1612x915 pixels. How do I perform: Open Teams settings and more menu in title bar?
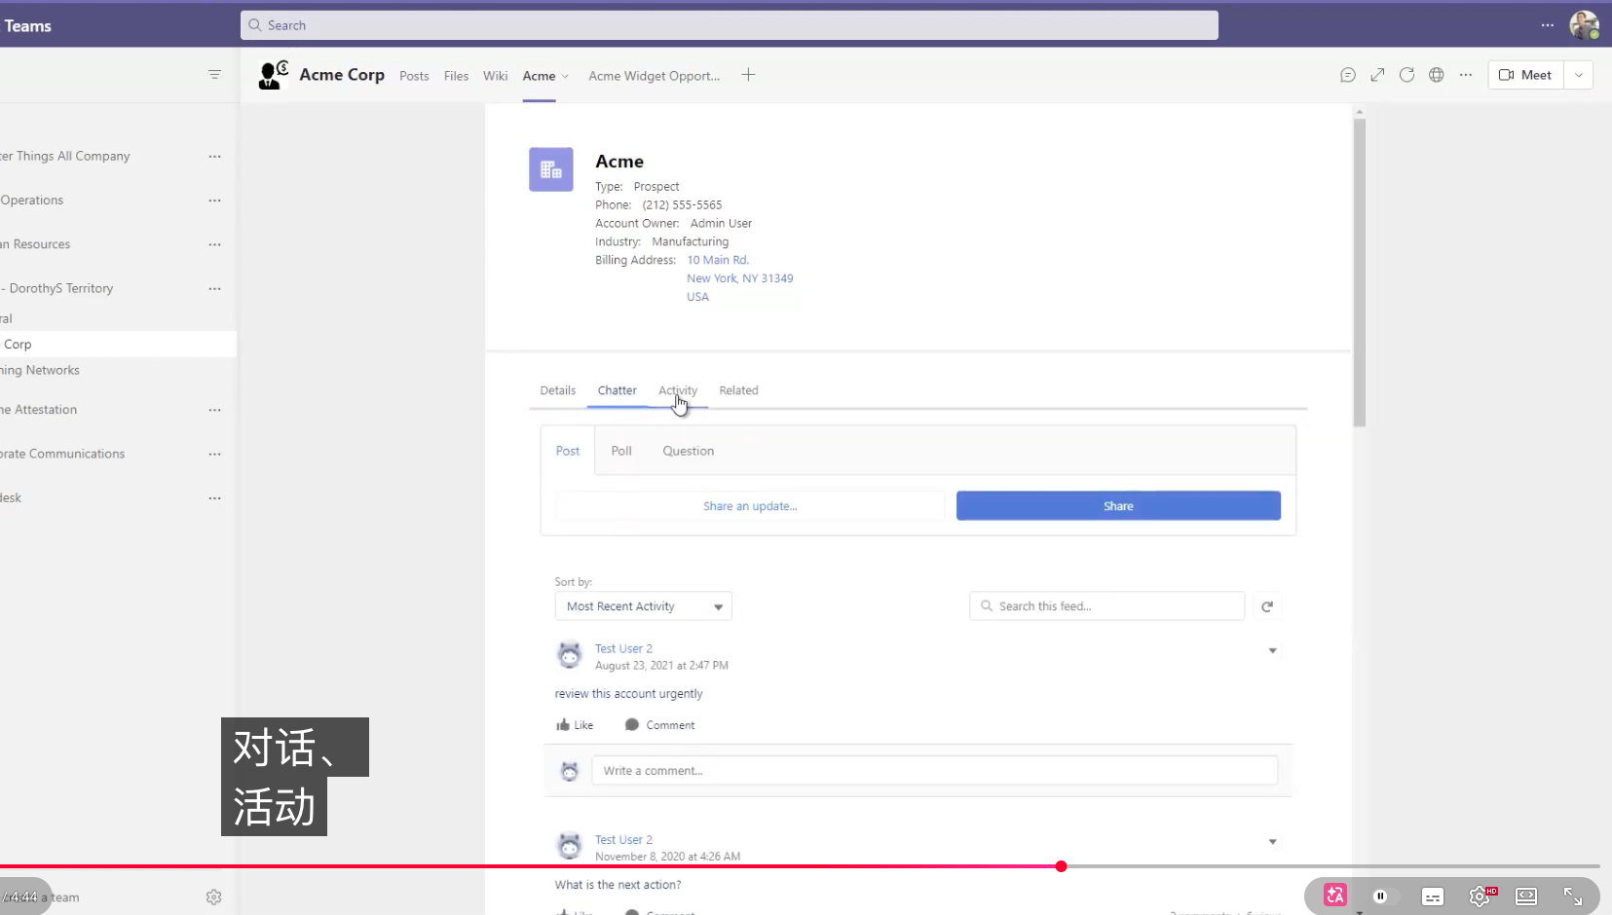point(1548,25)
